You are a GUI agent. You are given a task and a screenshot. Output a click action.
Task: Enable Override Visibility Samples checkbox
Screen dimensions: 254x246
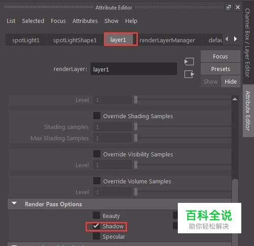97,154
